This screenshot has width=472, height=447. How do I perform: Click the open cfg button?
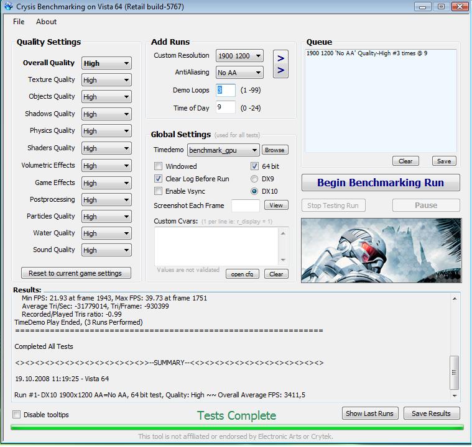point(243,274)
